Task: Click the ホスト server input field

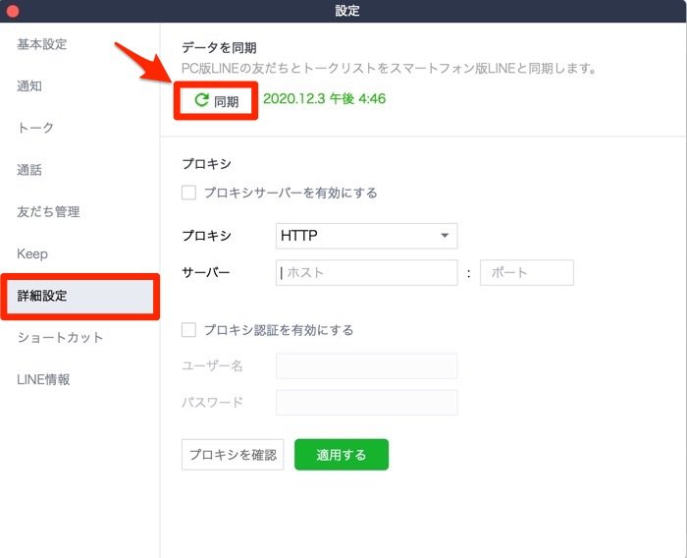Action: 367,272
